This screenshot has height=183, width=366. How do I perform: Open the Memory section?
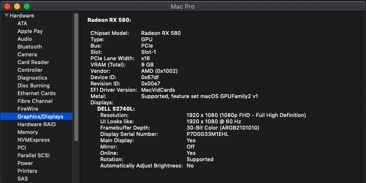28,132
